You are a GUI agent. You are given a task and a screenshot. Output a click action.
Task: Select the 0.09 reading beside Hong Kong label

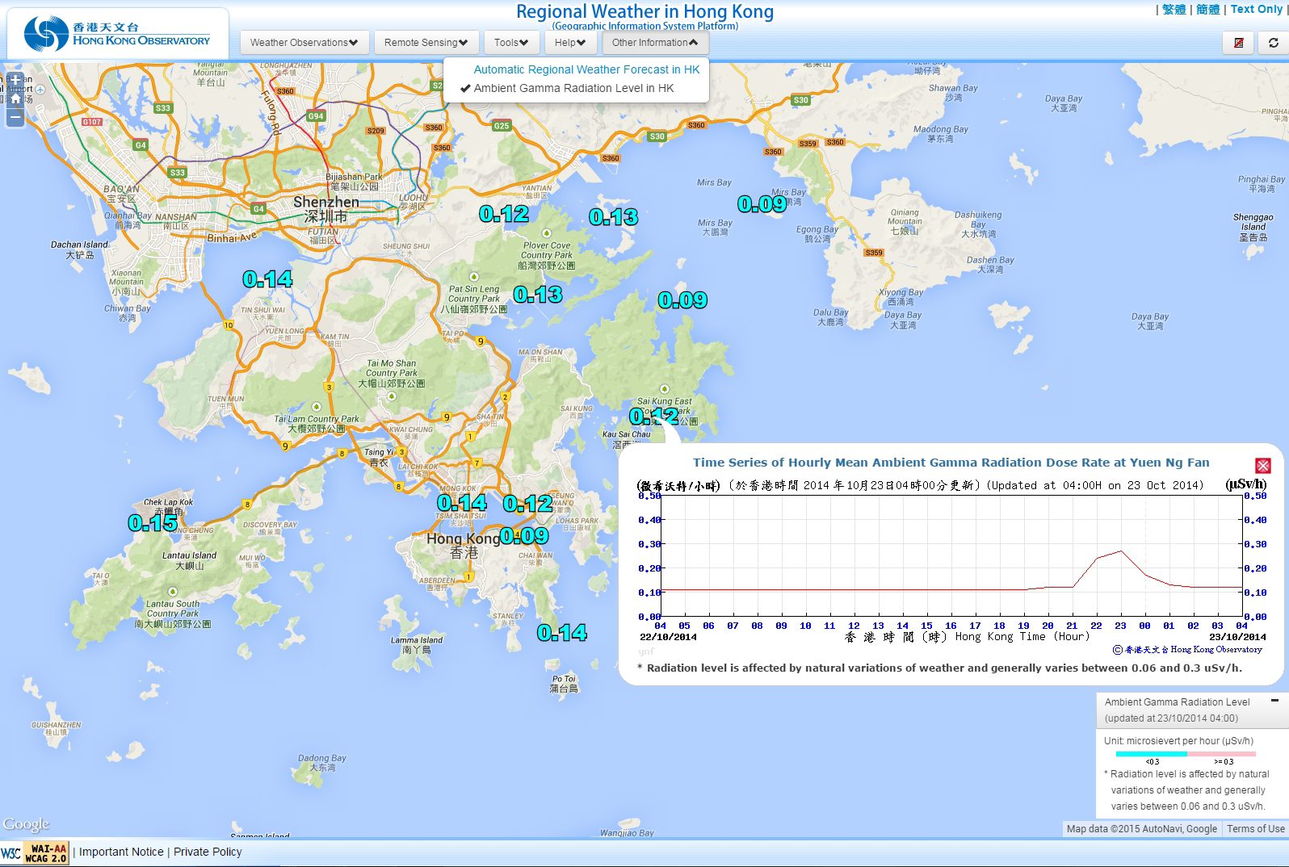click(523, 536)
